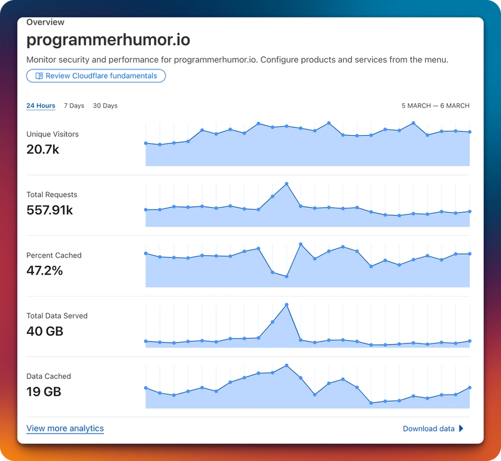Click the lowest dip point on Percent Cached chart
501x461 pixels.
pos(287,276)
